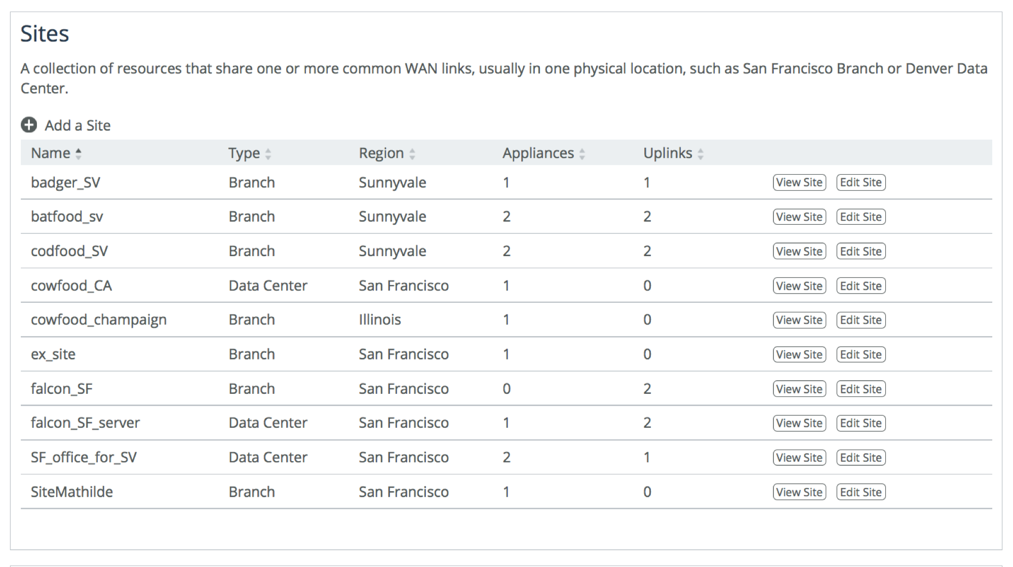This screenshot has height=567, width=1013.
Task: Sort table by Region column arrow
Action: pos(412,153)
